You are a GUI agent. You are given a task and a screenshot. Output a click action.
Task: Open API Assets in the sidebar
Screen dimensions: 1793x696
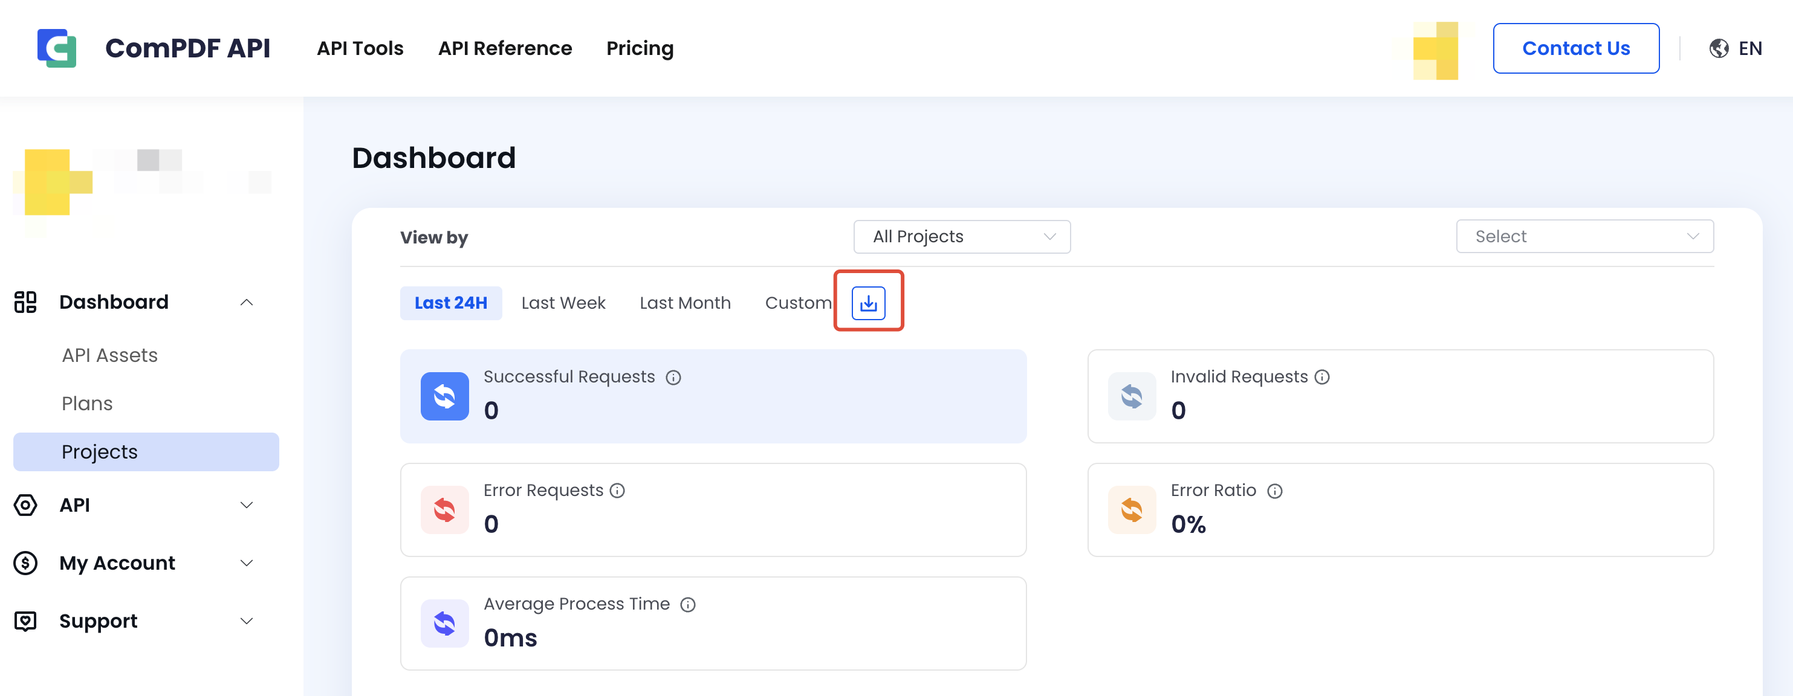[x=109, y=355]
